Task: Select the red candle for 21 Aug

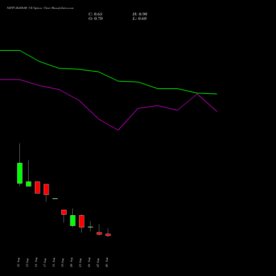Action: pyautogui.click(x=82, y=221)
